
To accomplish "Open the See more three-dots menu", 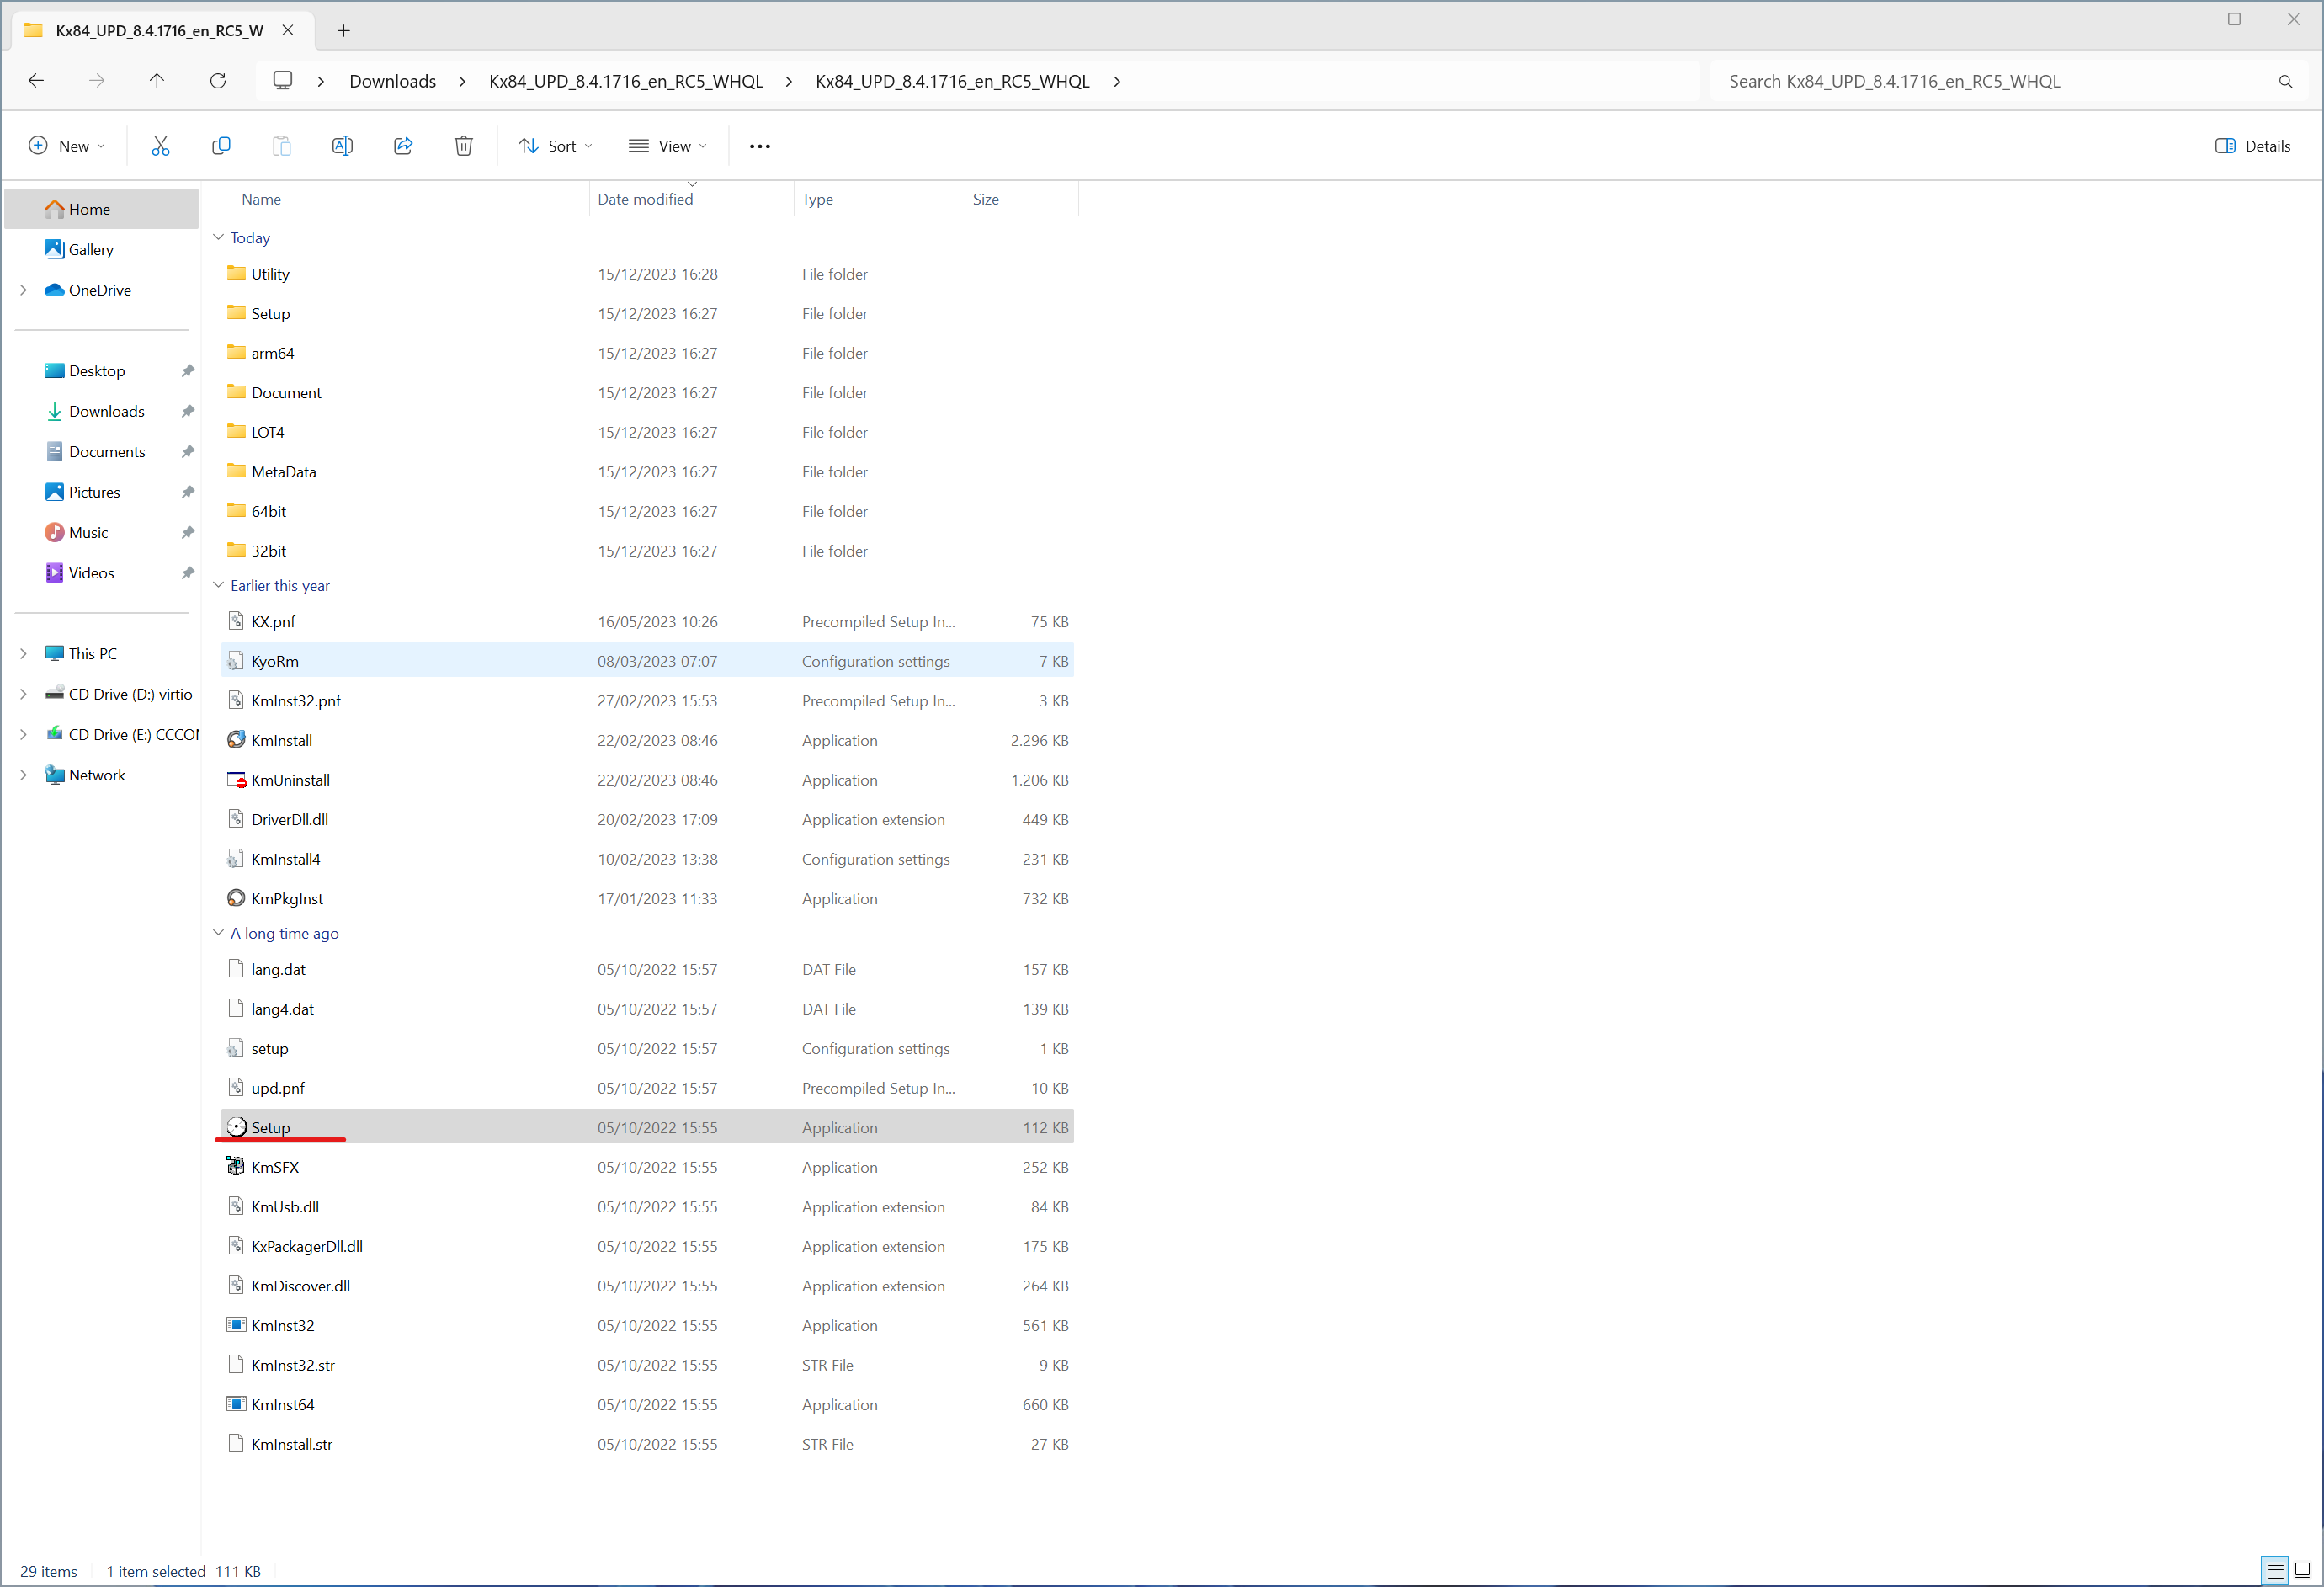I will tap(760, 146).
